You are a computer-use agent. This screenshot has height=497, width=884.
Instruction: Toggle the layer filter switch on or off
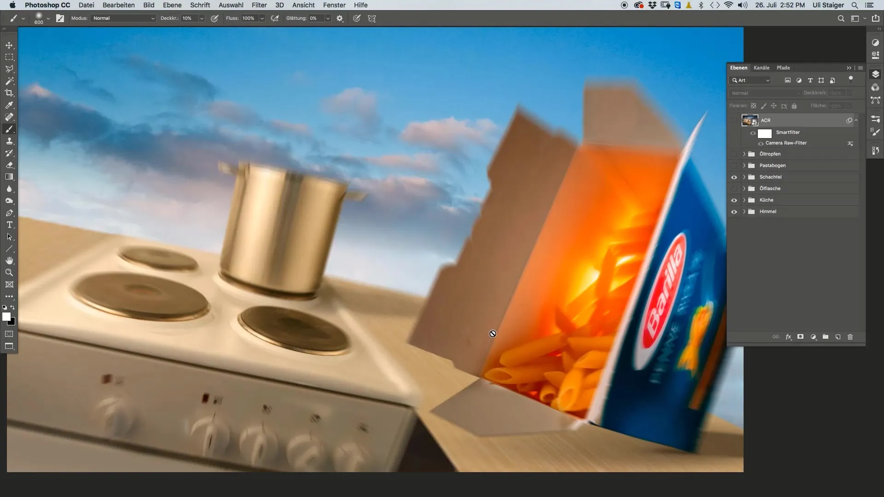click(851, 80)
